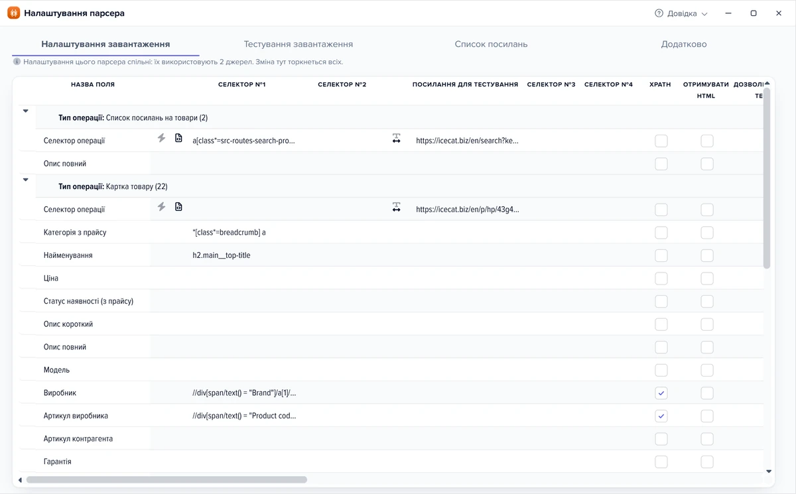Click the Селектор №1 column header

point(242,85)
